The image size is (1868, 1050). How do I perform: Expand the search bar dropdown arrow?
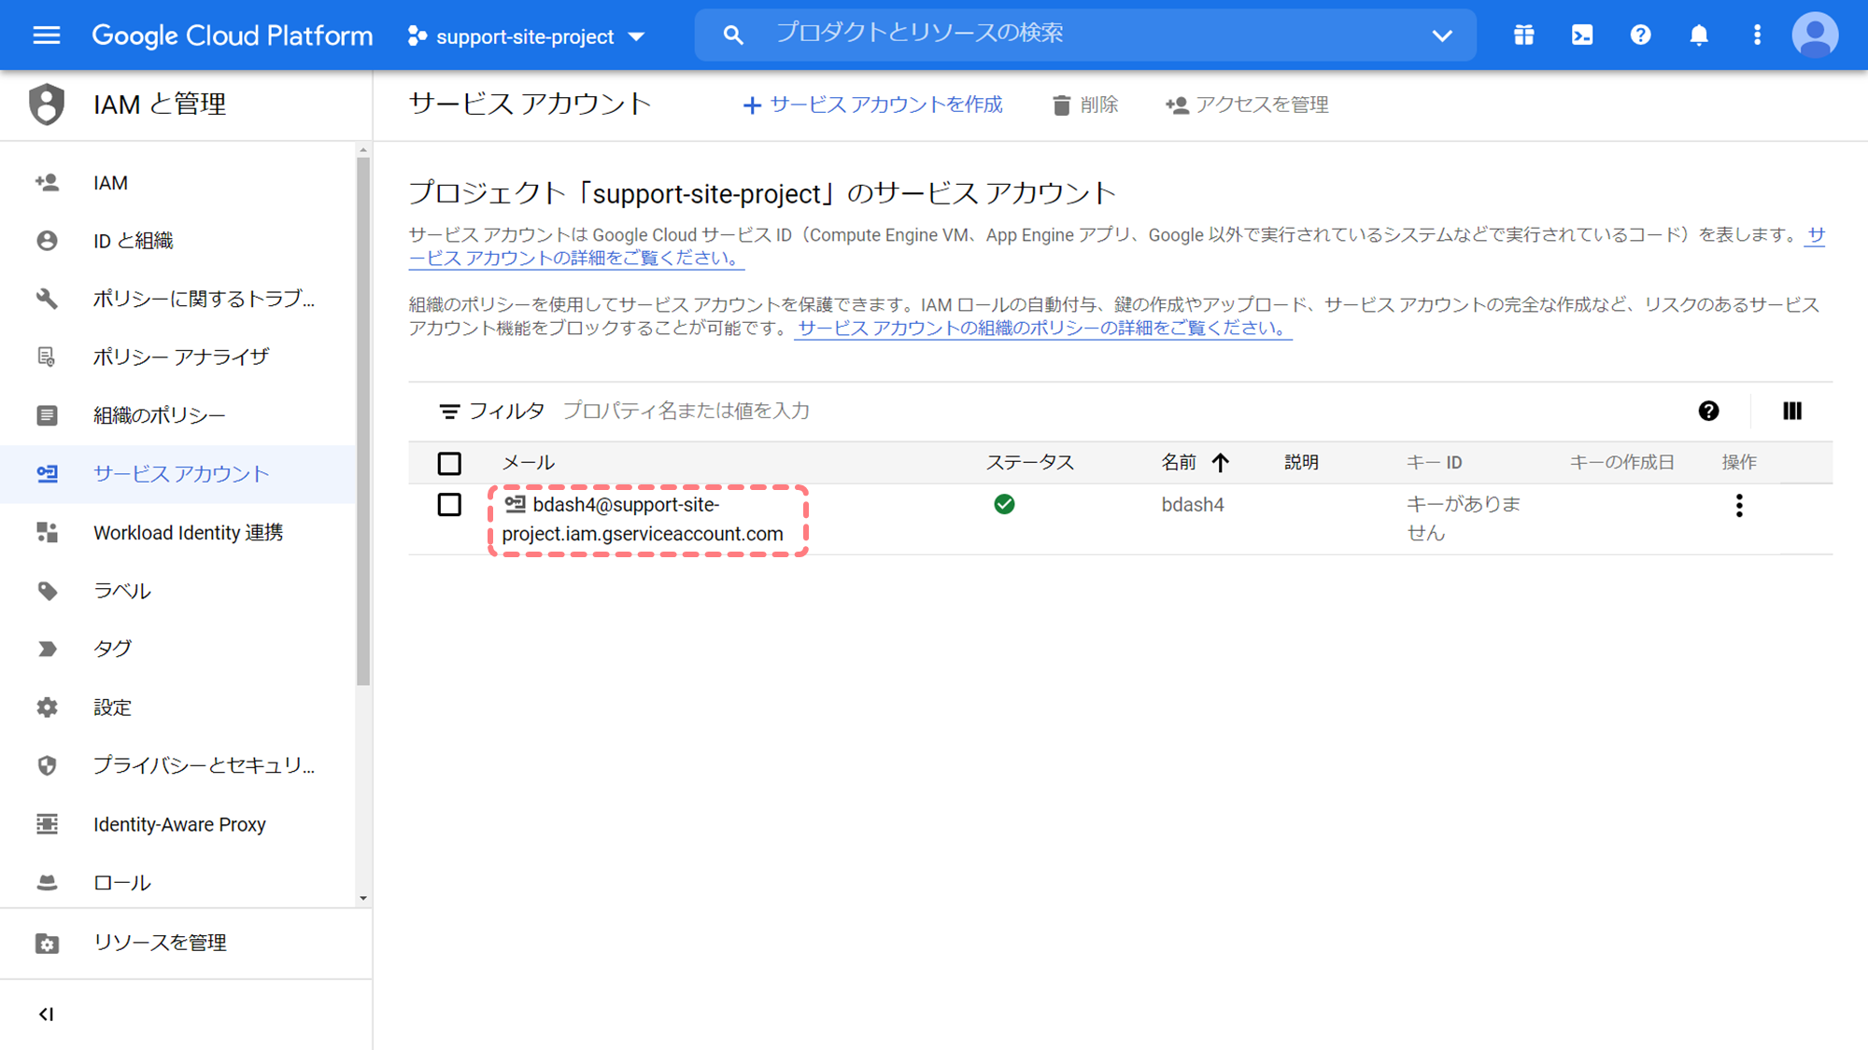tap(1442, 35)
